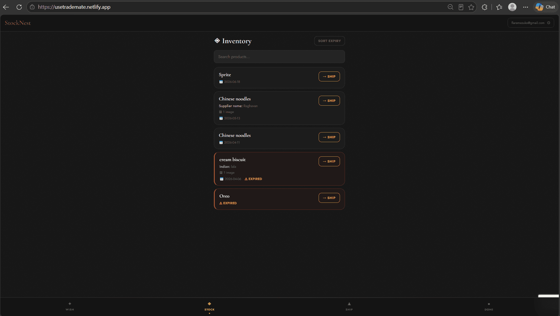Open the favorites list icon
The height and width of the screenshot is (316, 560).
pos(499,7)
